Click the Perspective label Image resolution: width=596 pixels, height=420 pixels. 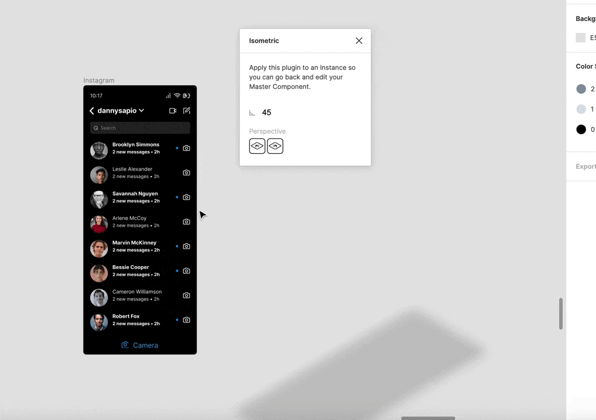pyautogui.click(x=267, y=131)
